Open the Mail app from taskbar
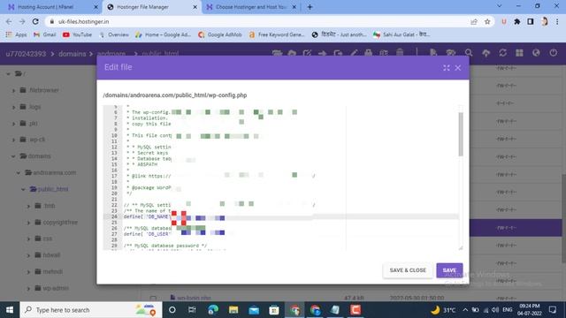Viewport: 566px width, 318px height. coord(254,310)
